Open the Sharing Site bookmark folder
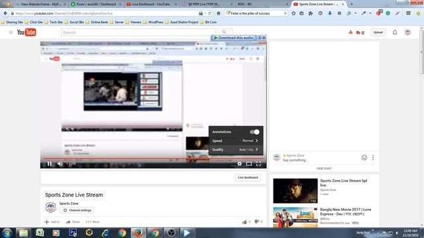The width and height of the screenshot is (424, 238). (12, 22)
